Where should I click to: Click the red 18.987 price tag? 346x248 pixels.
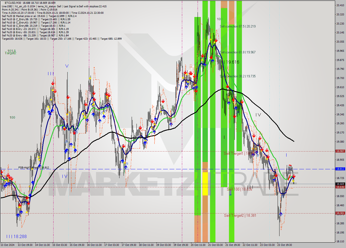(x=340, y=151)
